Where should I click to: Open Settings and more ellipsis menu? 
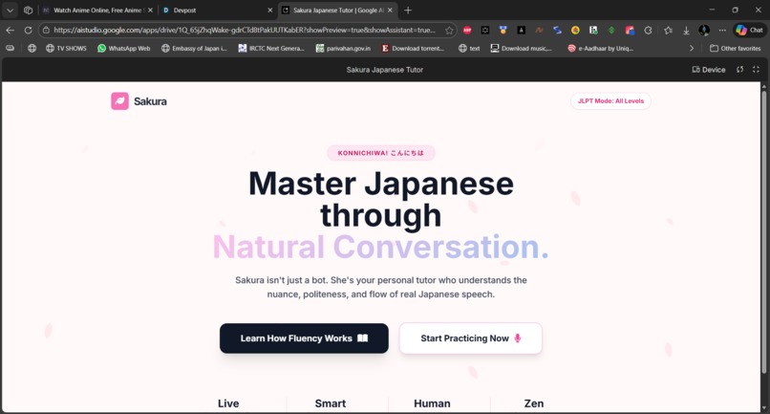click(x=722, y=30)
